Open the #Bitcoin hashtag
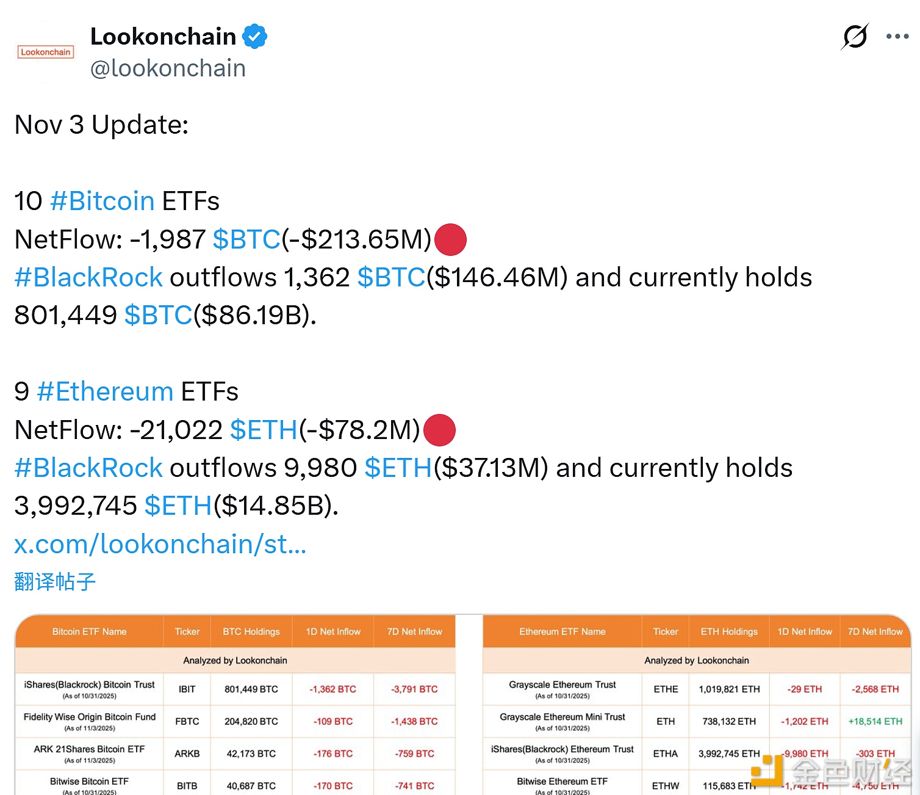Screen dimensions: 920x795 [101, 201]
